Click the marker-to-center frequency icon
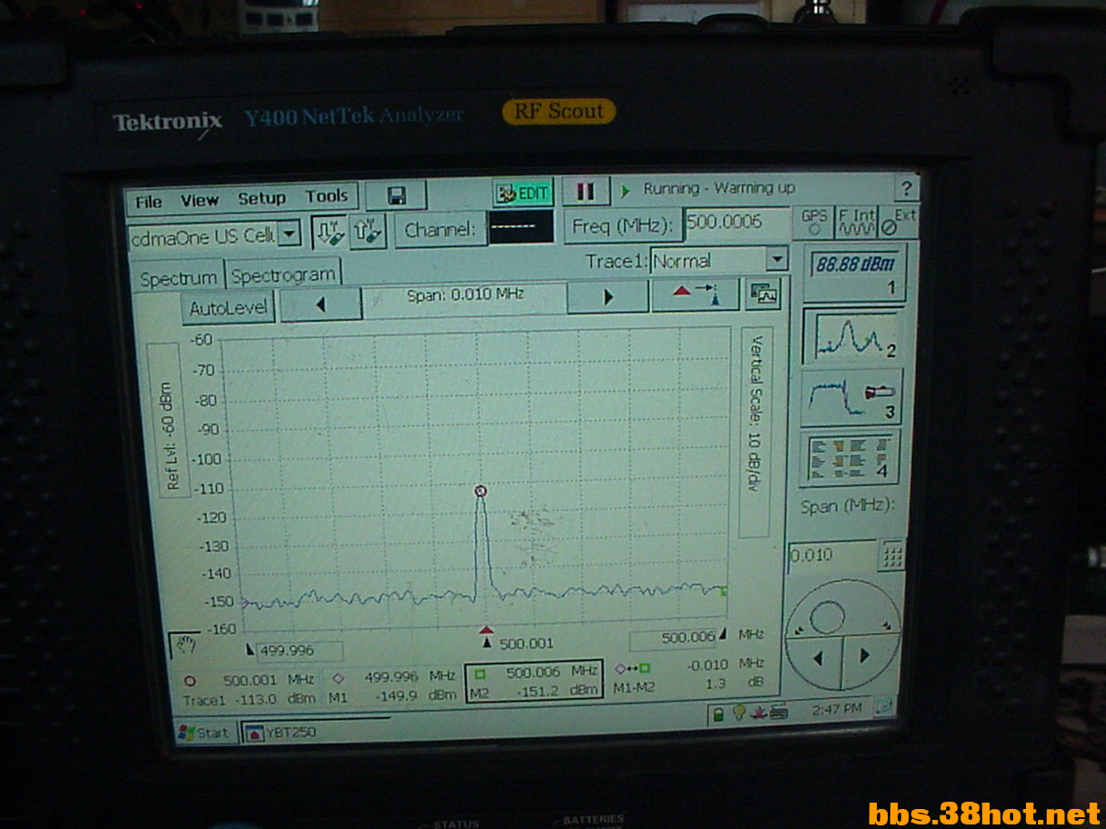Viewport: 1106px width, 829px height. tap(695, 295)
